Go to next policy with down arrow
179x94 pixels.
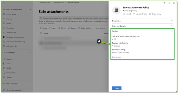point(169,3)
